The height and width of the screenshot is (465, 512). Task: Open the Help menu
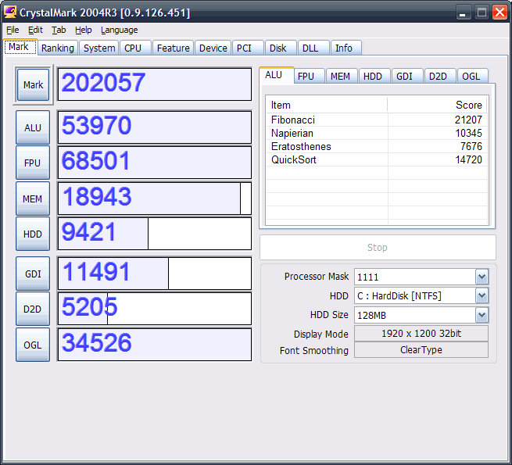(84, 30)
